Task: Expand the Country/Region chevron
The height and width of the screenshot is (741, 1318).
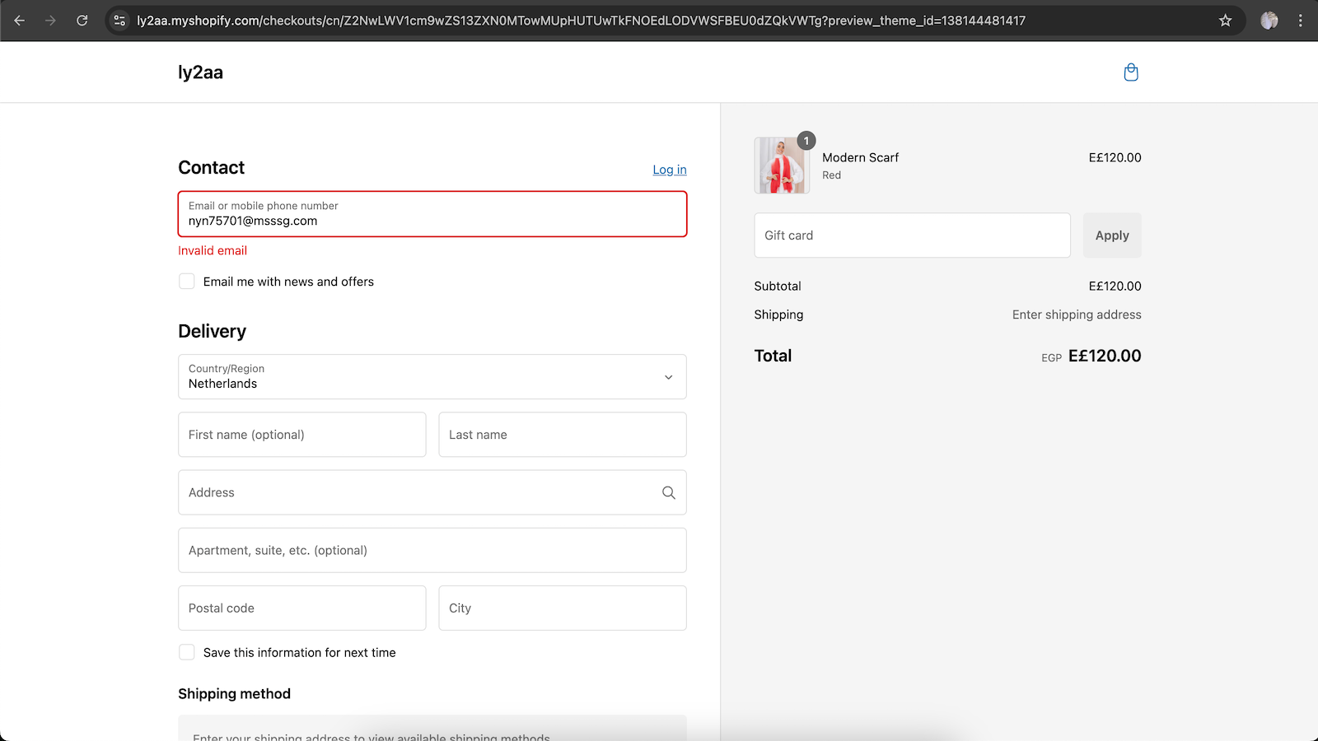Action: [668, 376]
